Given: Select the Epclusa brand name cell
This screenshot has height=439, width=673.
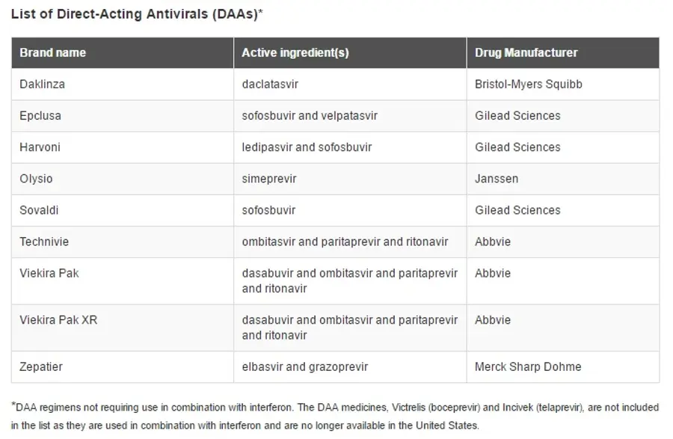Looking at the screenshot, I should point(123,116).
